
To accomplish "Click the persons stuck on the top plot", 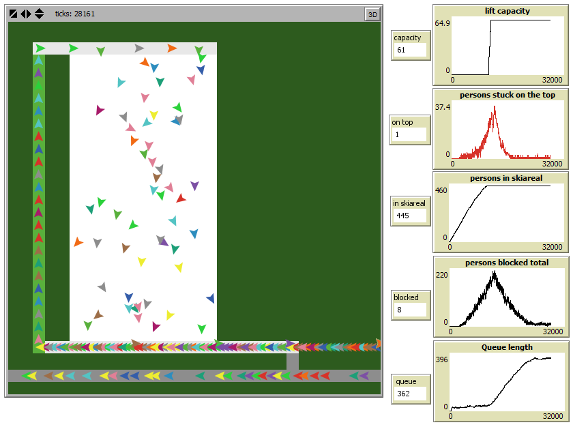I will click(x=501, y=130).
